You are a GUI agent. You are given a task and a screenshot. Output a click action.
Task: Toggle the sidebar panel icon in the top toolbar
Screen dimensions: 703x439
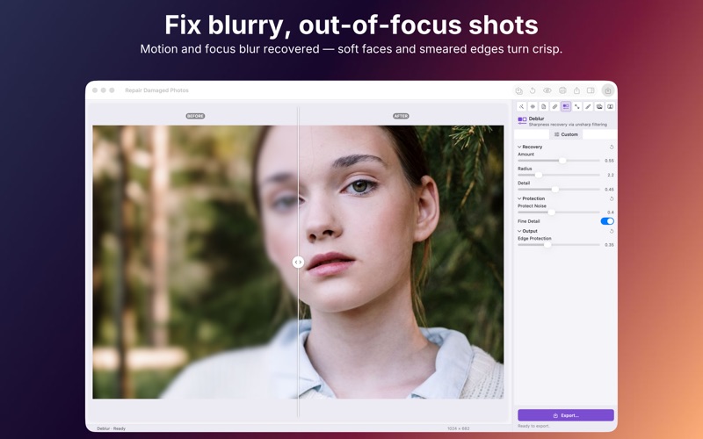click(x=591, y=90)
